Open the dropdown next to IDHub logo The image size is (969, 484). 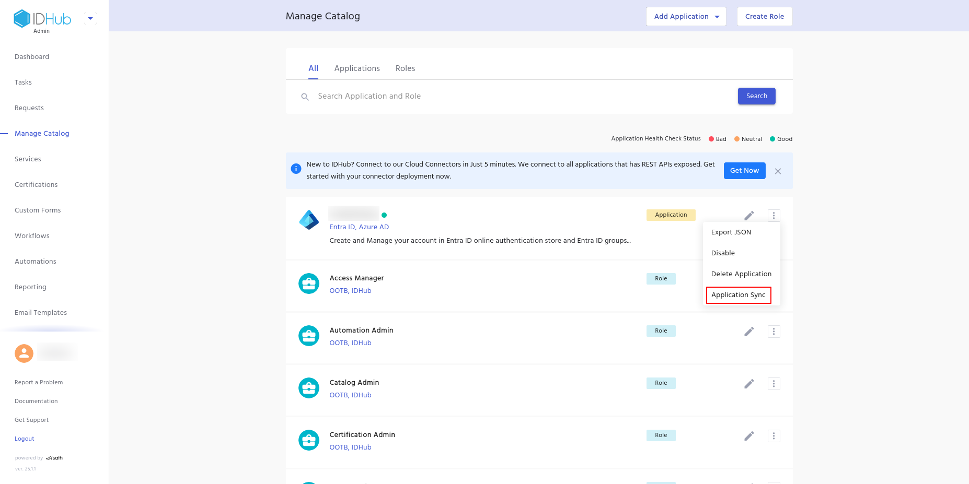tap(90, 19)
